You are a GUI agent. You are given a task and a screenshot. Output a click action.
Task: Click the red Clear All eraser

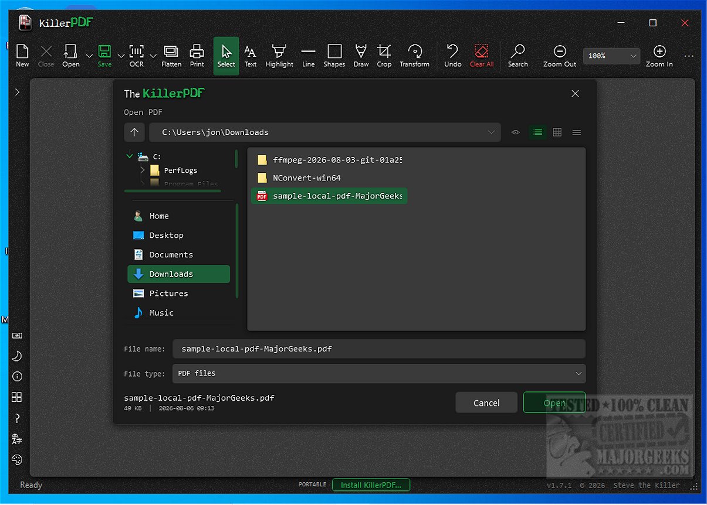click(x=482, y=56)
